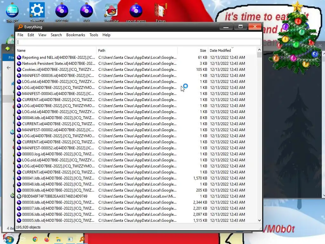This screenshot has width=325, height=244.
Task: Click the Windows Start button
Action: click(8, 239)
